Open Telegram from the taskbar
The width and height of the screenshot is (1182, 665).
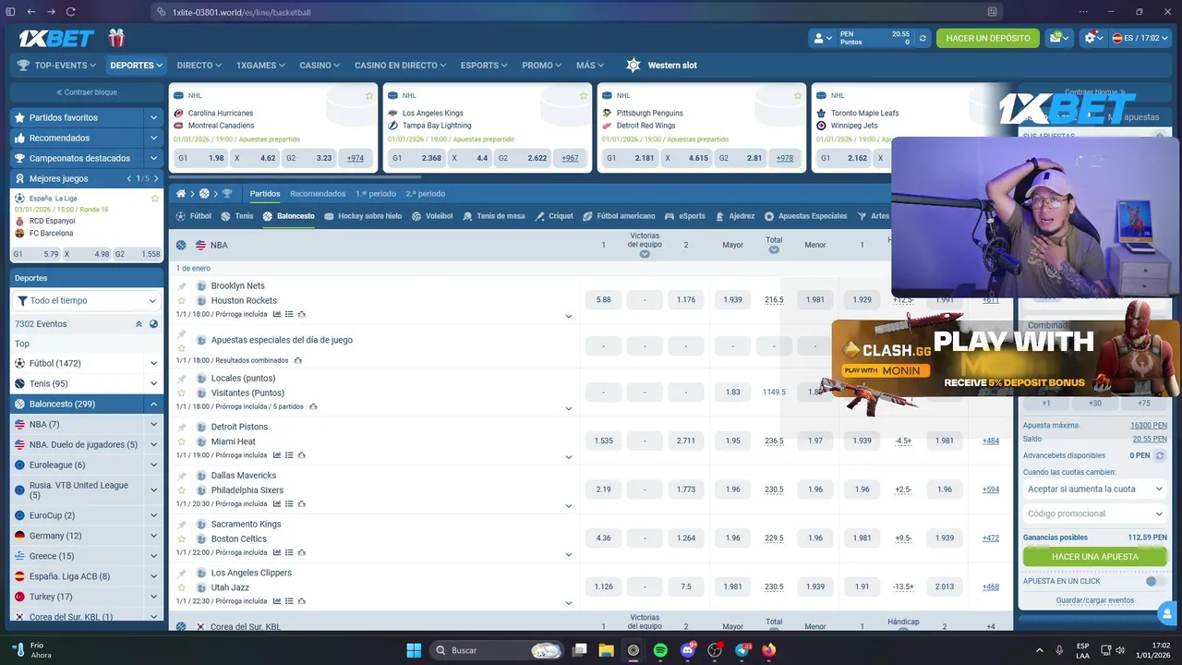pyautogui.click(x=742, y=650)
